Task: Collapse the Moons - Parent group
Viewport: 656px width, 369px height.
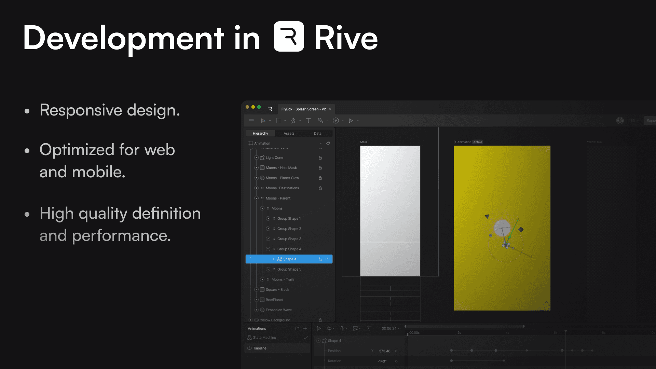Action: pyautogui.click(x=256, y=198)
